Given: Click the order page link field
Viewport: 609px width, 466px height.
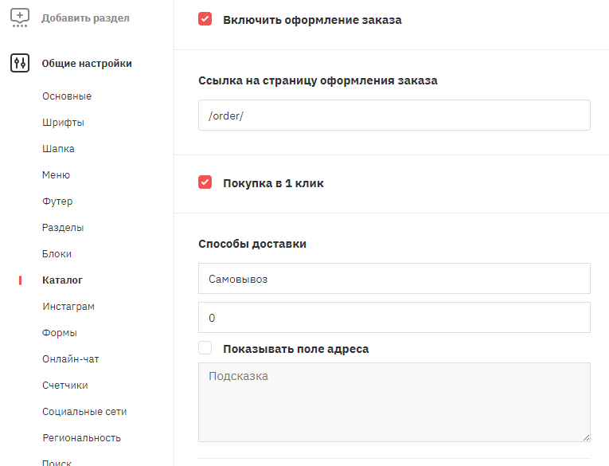Looking at the screenshot, I should coord(394,115).
